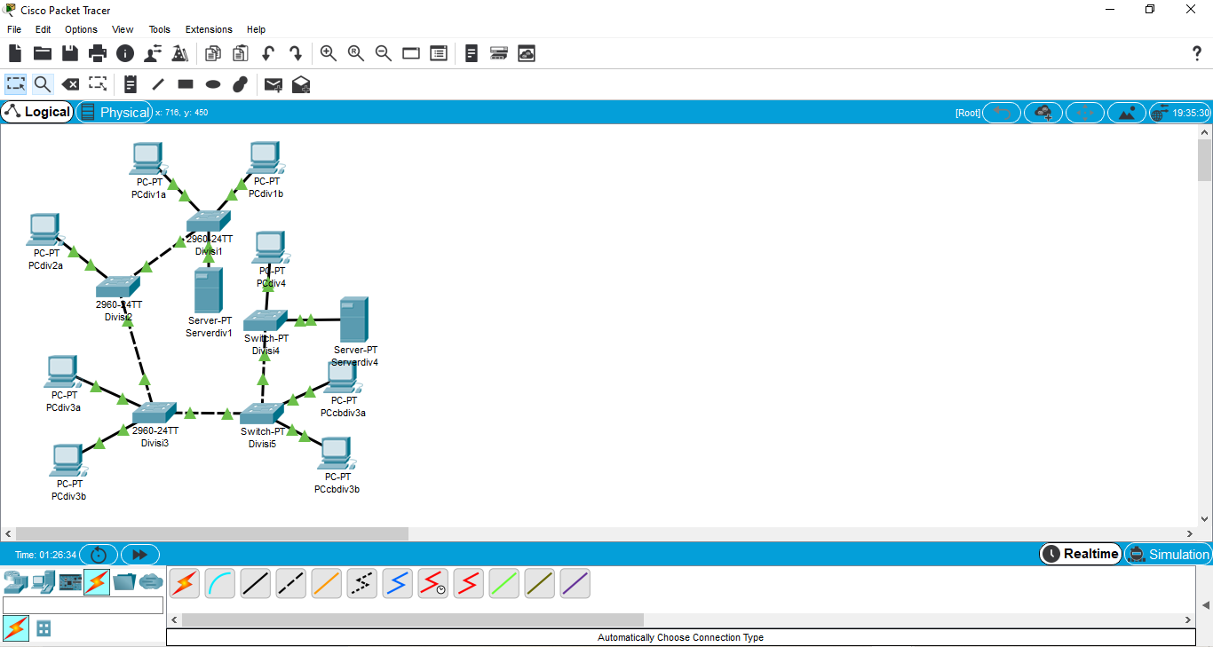This screenshot has width=1213, height=647.
Task: Choose the Phone dotted zigzag cable
Action: (362, 583)
